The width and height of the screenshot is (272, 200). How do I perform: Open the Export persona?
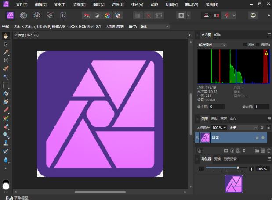point(63,16)
